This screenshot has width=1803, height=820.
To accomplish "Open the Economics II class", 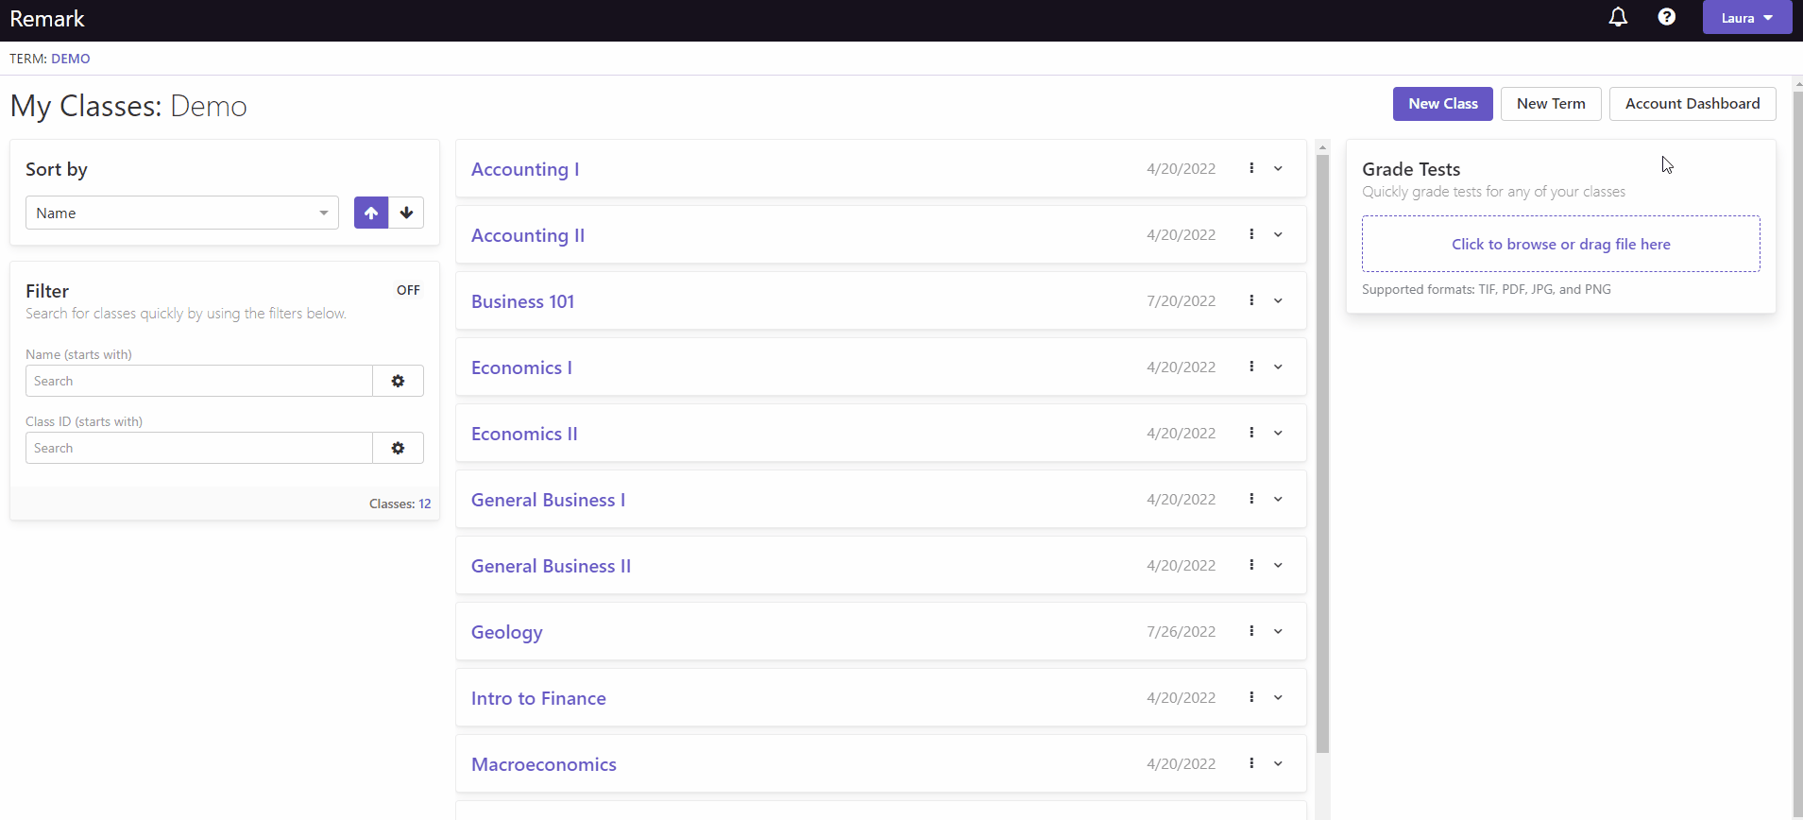I will click(524, 434).
